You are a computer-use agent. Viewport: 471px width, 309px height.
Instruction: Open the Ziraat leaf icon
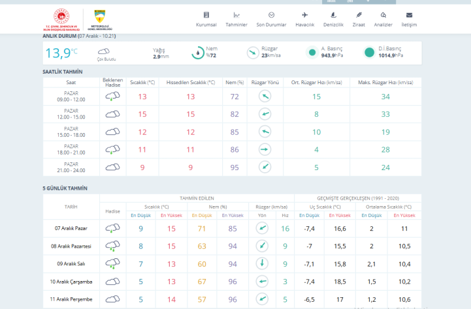(359, 15)
